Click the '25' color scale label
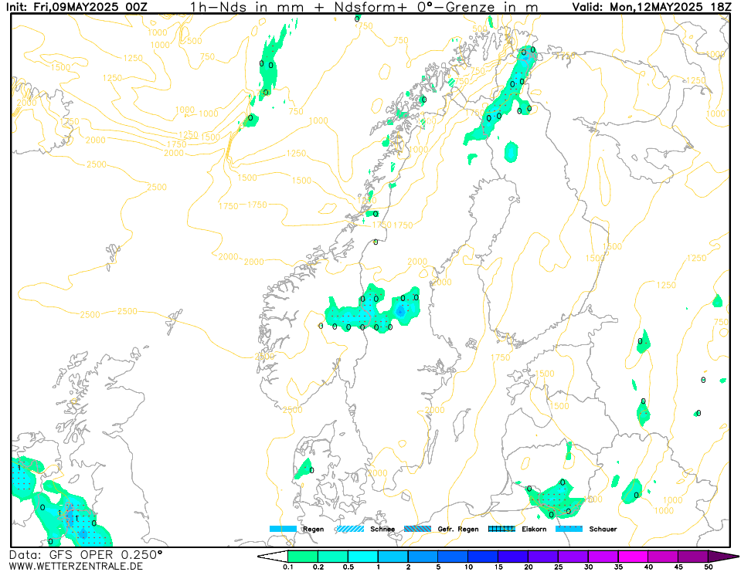741x572 pixels. [558, 567]
